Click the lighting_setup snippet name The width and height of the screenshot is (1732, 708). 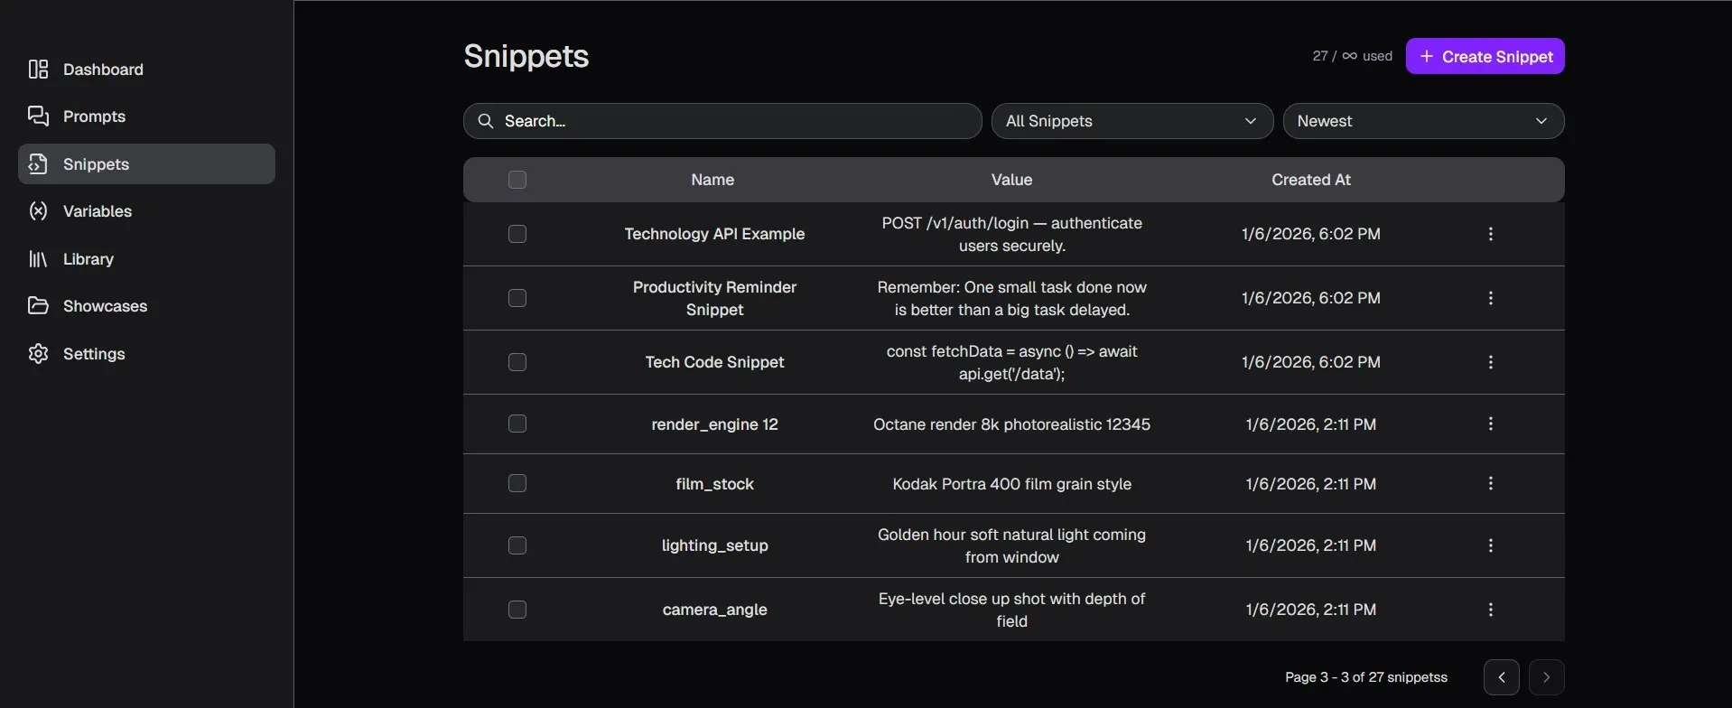(714, 545)
